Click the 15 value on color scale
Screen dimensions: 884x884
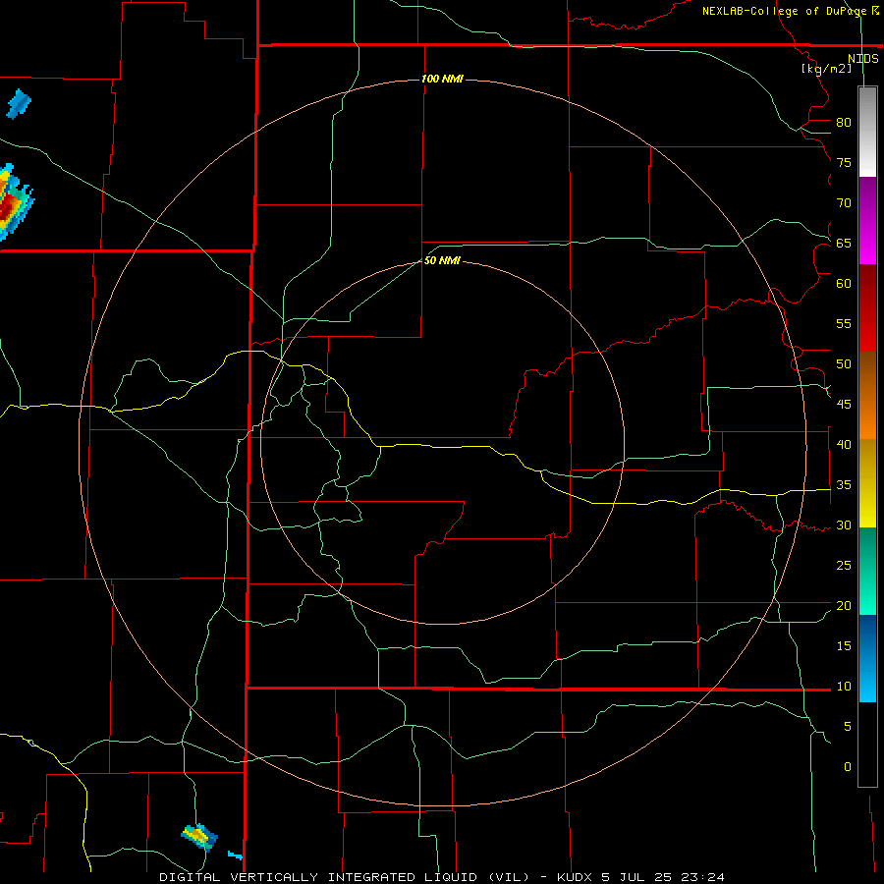[x=844, y=646]
